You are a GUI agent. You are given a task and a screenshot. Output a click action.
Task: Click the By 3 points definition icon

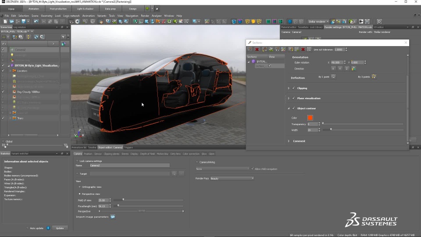coord(374,77)
